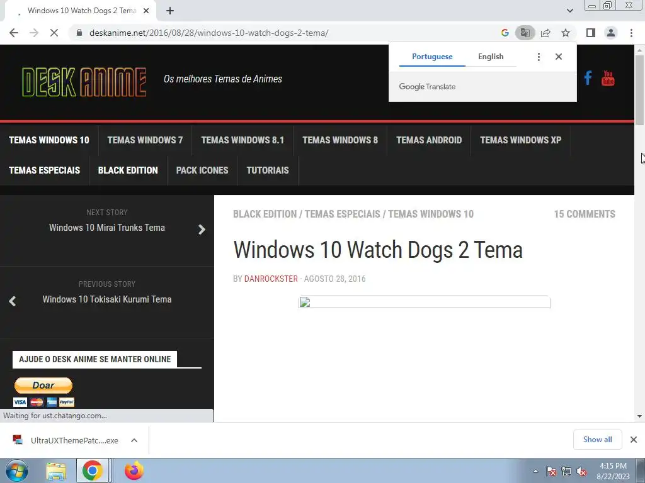Open a new browser tab
The height and width of the screenshot is (483, 645).
(170, 11)
